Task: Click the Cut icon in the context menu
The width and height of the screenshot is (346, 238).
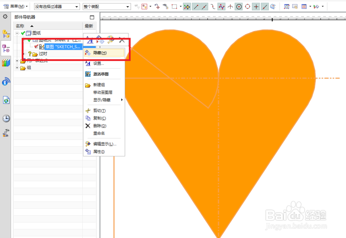Action: tap(88, 111)
